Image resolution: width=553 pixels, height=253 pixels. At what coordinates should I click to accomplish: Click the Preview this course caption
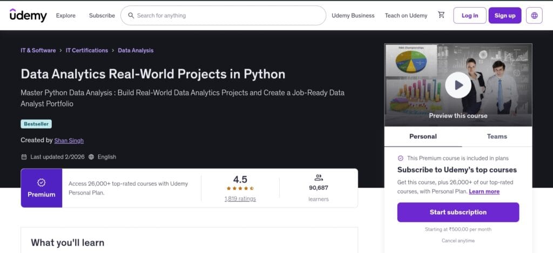[458, 116]
